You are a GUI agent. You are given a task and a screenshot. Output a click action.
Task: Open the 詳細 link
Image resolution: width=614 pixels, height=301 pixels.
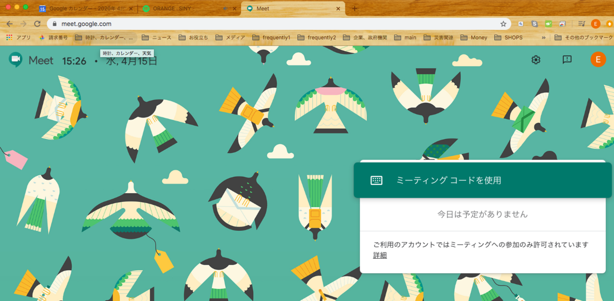point(380,255)
